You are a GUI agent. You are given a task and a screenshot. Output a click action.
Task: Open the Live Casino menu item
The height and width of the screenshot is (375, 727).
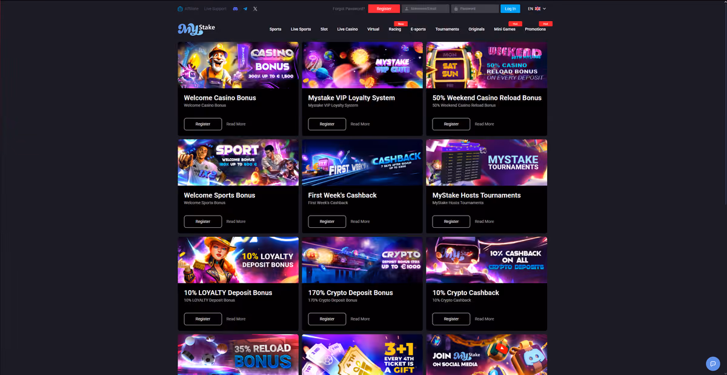347,29
